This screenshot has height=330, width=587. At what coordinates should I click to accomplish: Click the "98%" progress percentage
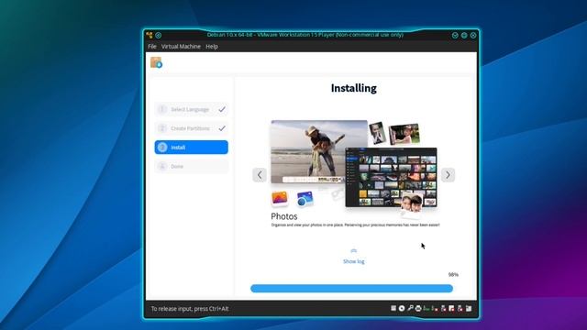click(x=453, y=275)
